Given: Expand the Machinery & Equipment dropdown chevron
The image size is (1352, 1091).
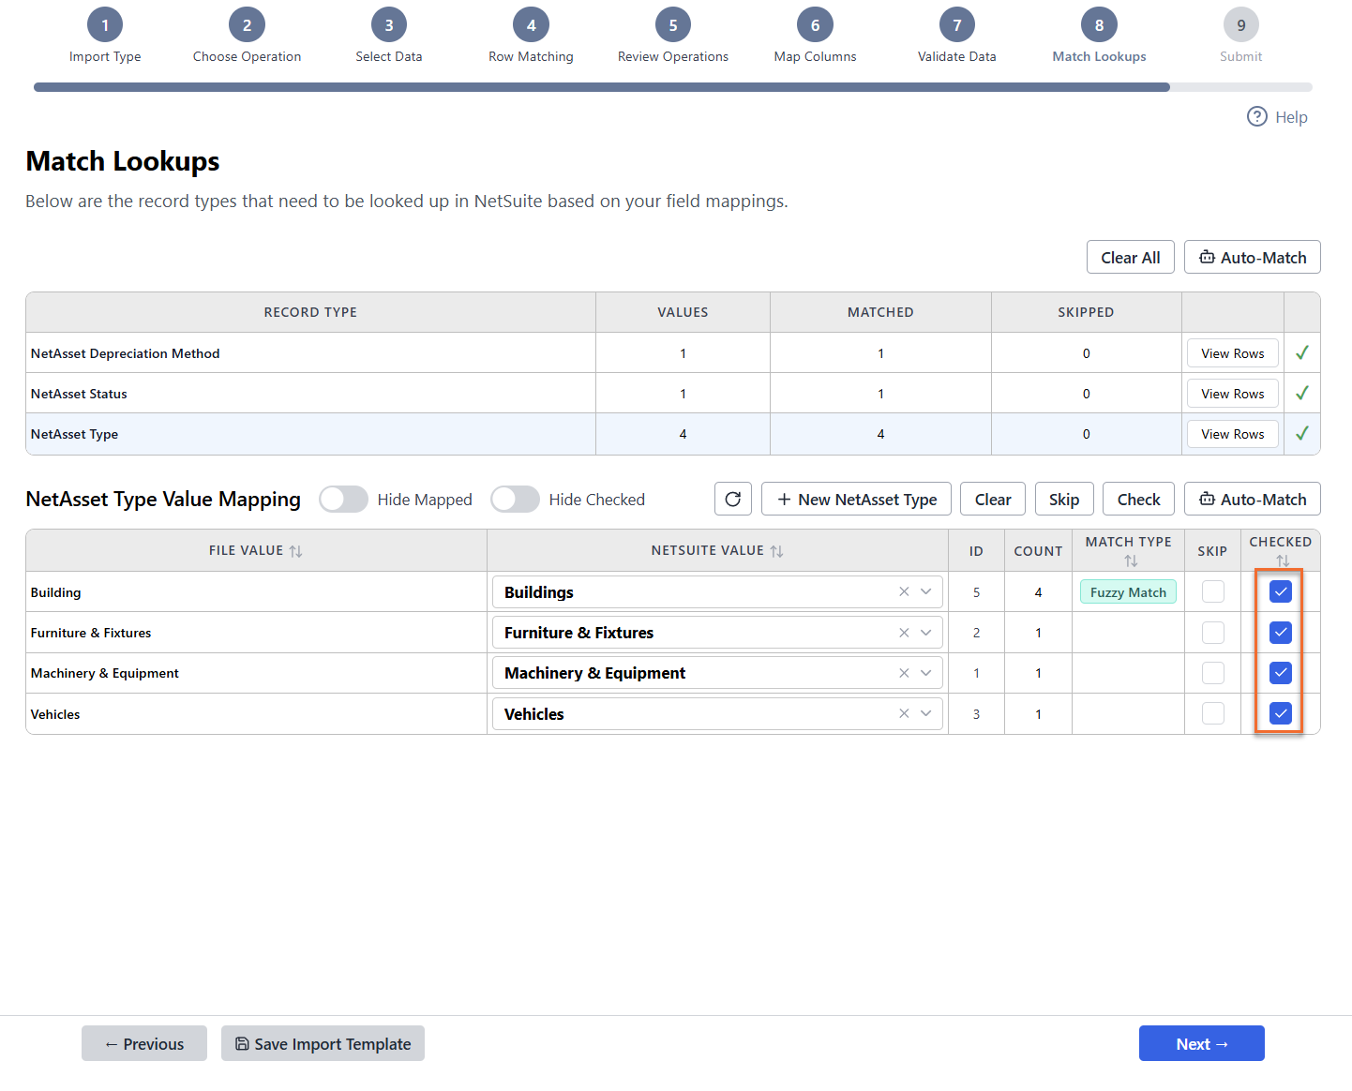Looking at the screenshot, I should coord(926,673).
